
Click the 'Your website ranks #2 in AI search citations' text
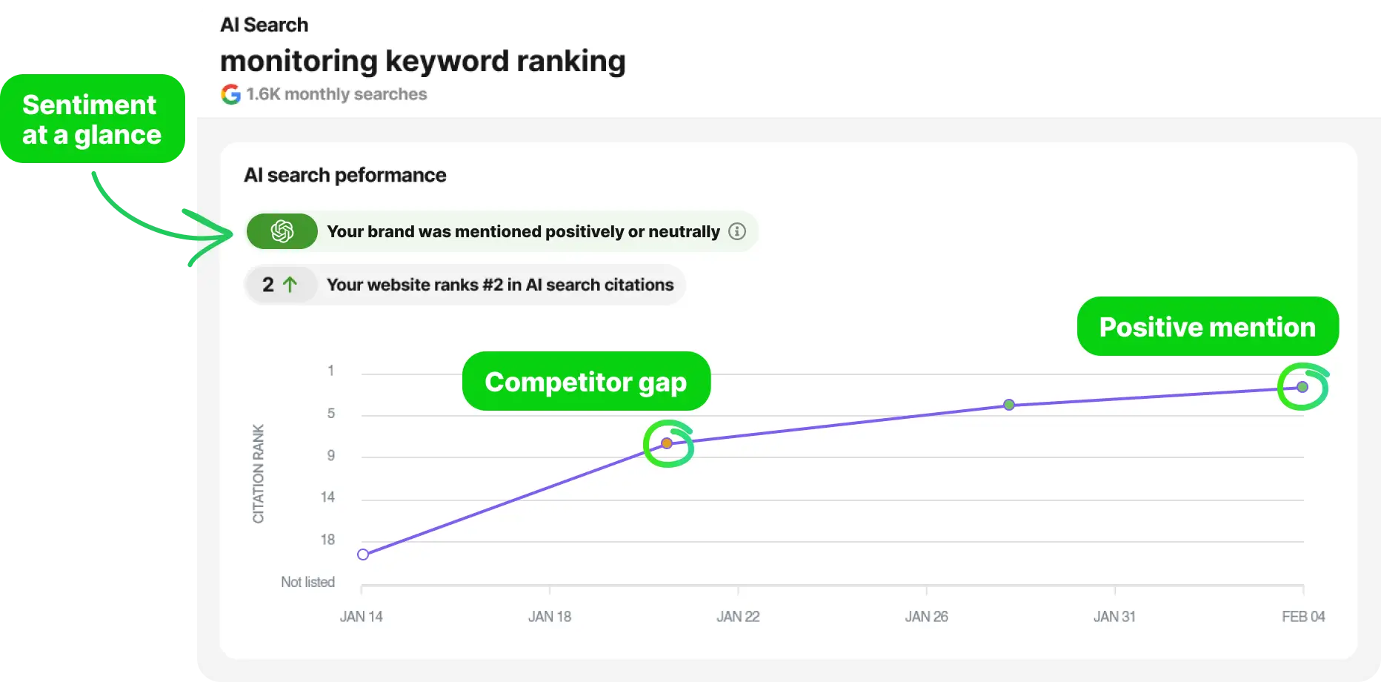pyautogui.click(x=500, y=285)
